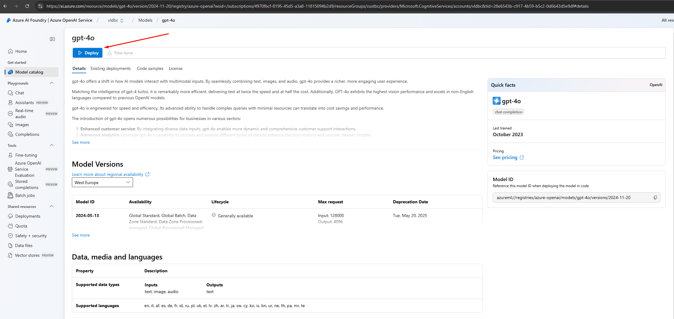Image resolution: width=674 pixels, height=319 pixels.
Task: Click October 2023 last trained value
Action: 508,135
